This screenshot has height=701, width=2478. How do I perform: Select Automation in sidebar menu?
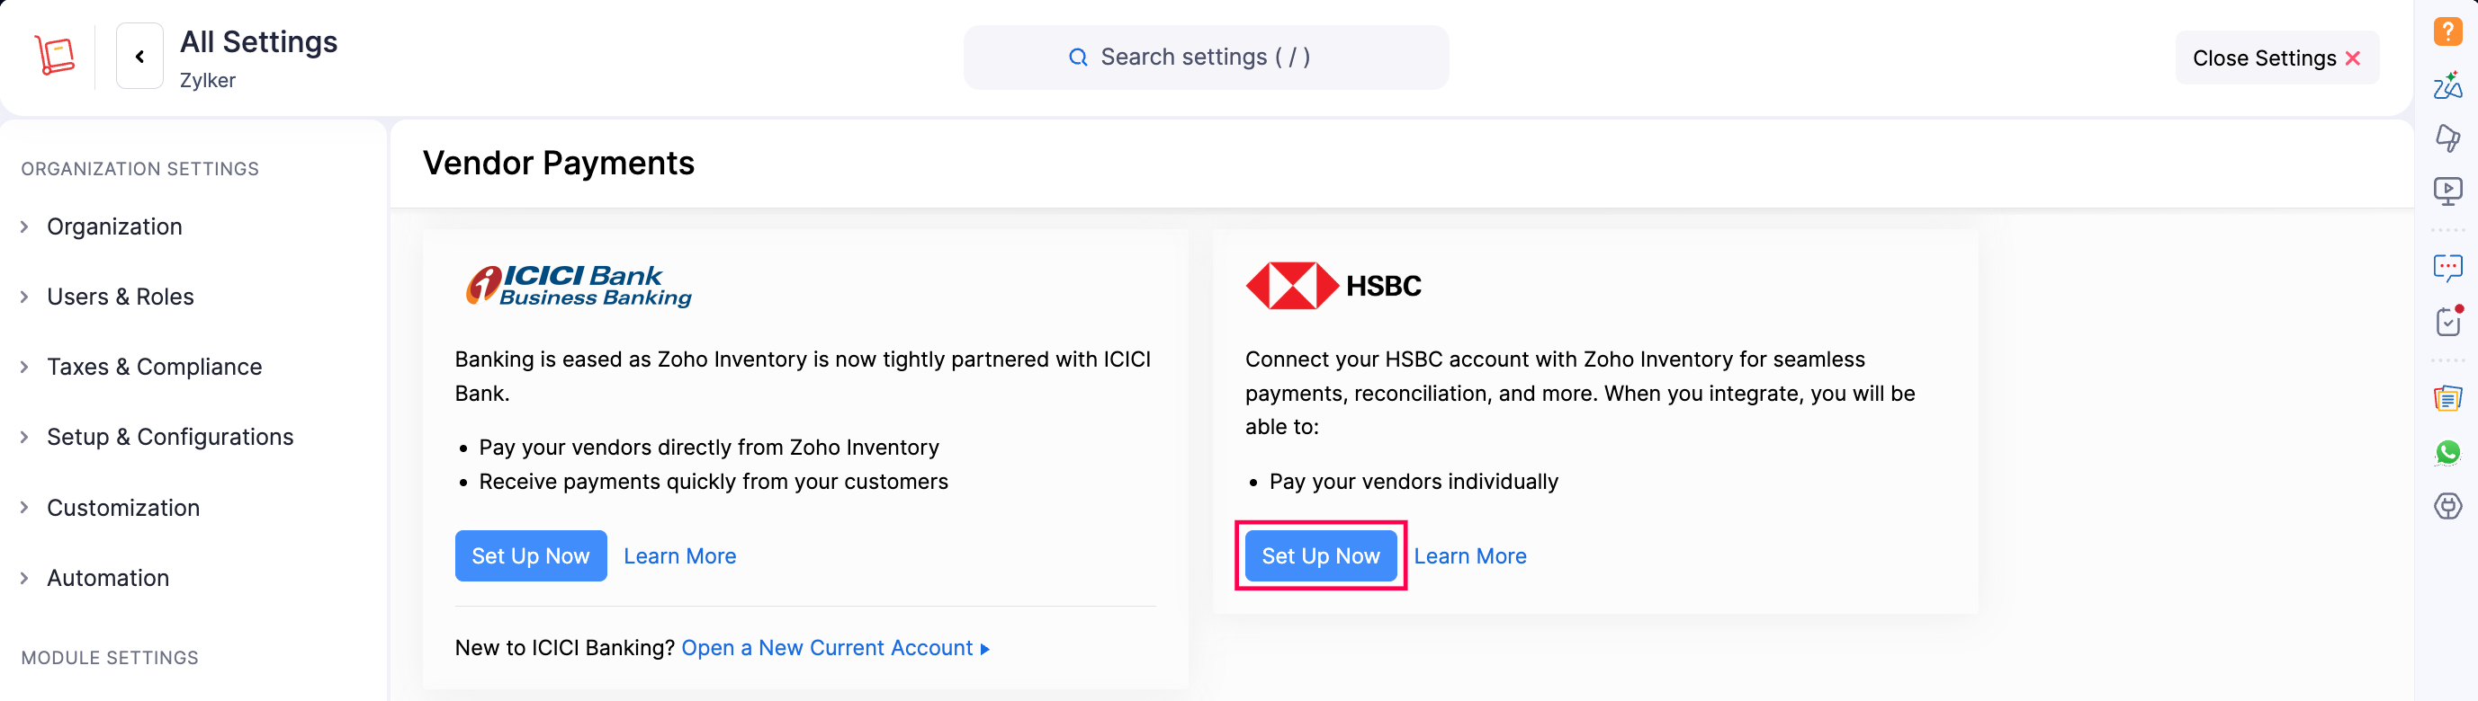[x=108, y=577]
